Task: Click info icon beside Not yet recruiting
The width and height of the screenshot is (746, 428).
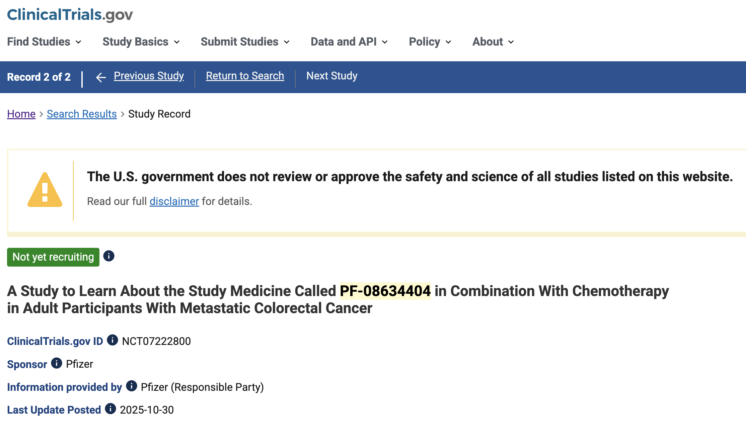Action: 109,256
